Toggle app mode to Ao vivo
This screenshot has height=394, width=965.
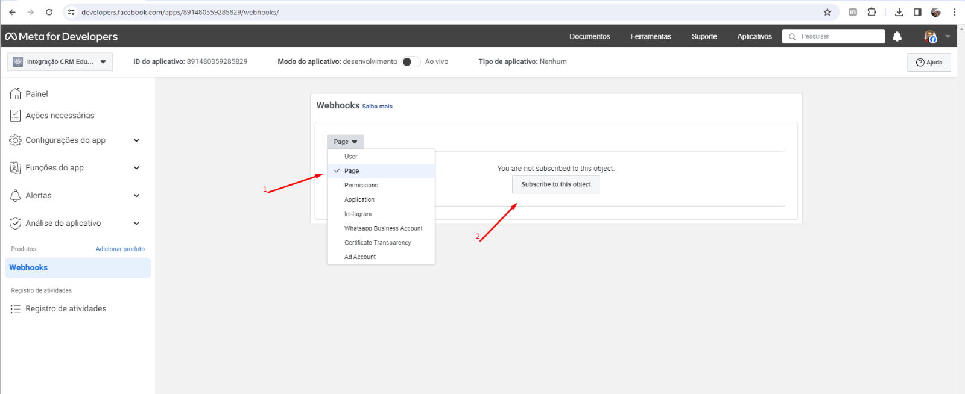pos(411,61)
